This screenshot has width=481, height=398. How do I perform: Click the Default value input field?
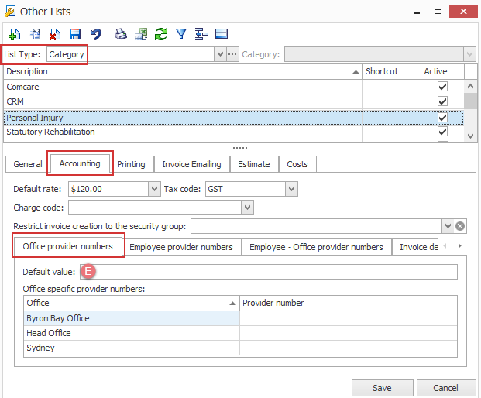point(271,272)
